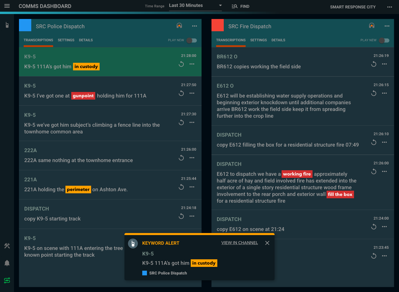
Task: Click COMMS DASHBOARD title
Action: pyautogui.click(x=45, y=6)
